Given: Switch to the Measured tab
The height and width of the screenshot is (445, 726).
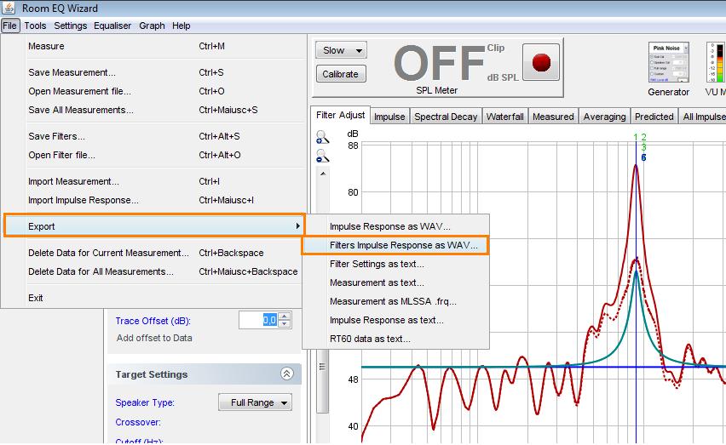Looking at the screenshot, I should point(553,117).
